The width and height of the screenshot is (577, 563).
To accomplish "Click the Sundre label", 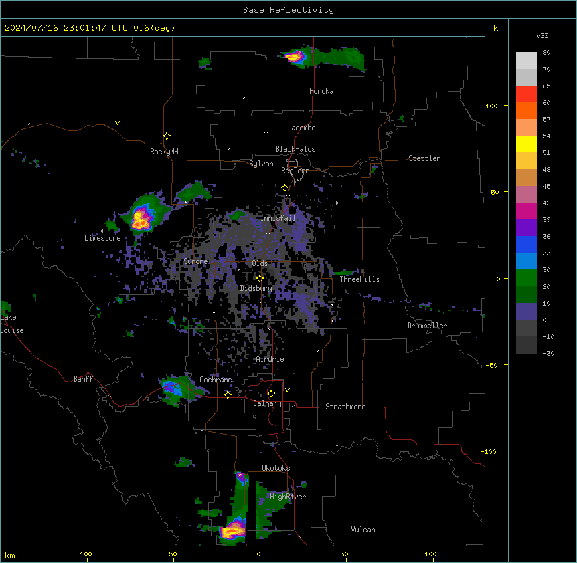I will (x=195, y=261).
